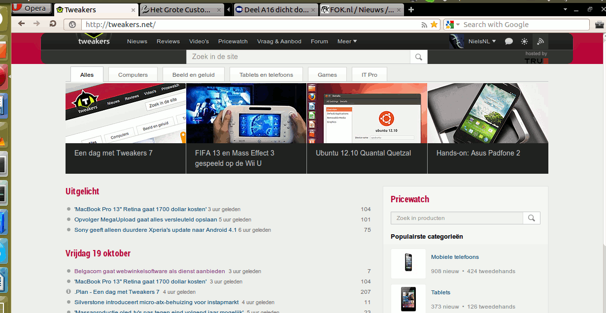Open Hands-on: Asus Padfone 2 thumbnail
606x313 pixels.
tap(488, 113)
